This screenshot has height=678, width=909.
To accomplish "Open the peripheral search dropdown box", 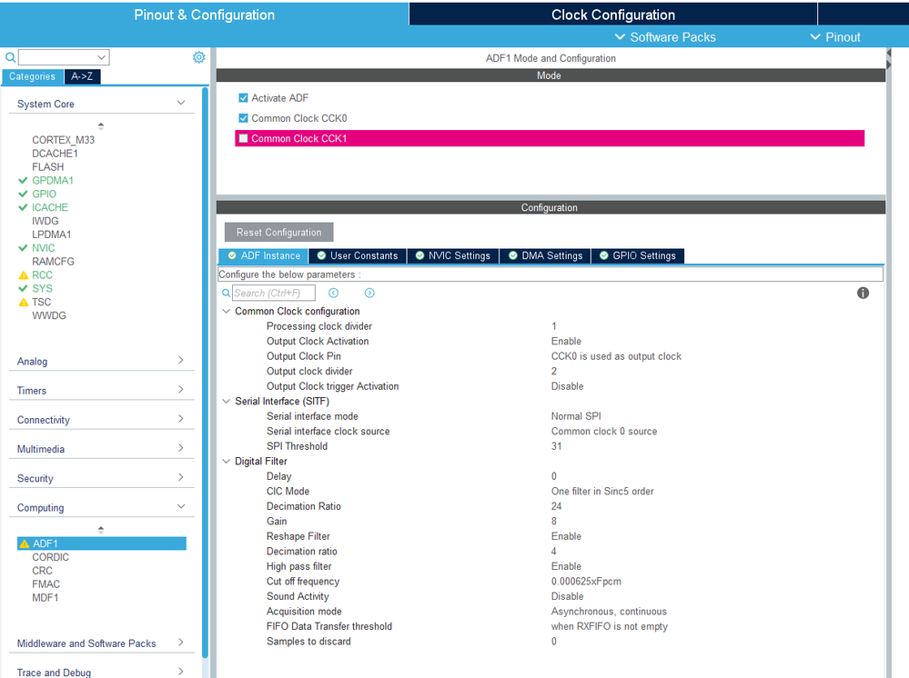I will [x=64, y=57].
